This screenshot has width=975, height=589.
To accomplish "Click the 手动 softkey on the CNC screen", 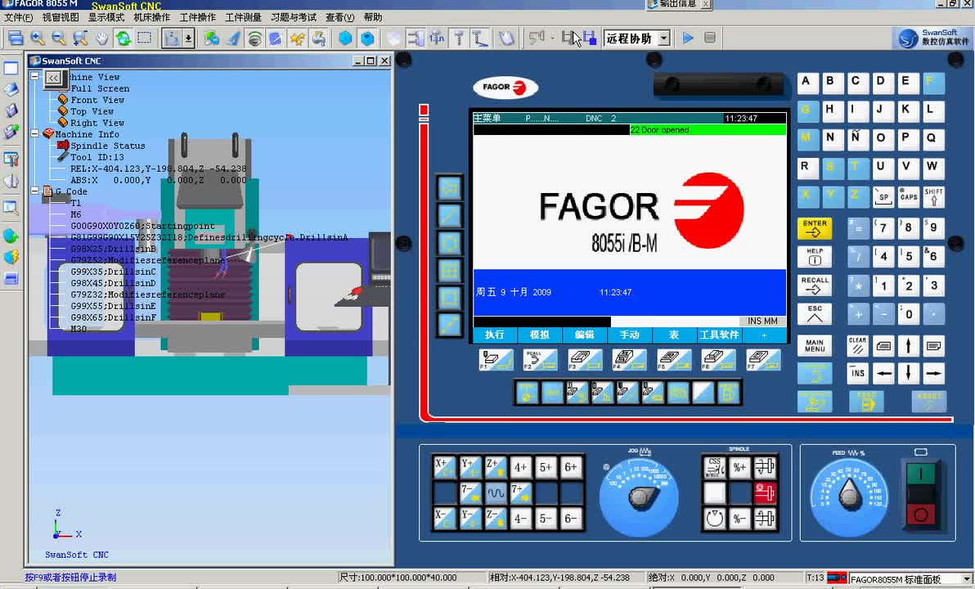I will [x=629, y=335].
